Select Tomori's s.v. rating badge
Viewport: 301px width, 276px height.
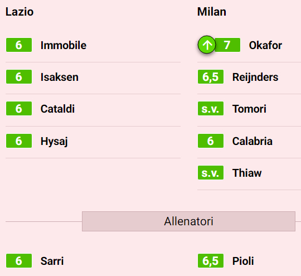tap(211, 109)
